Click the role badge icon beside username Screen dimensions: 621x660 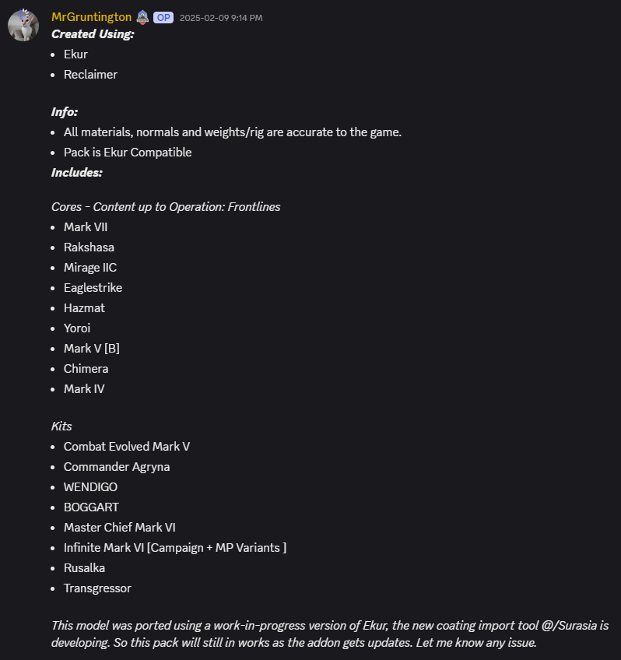tap(142, 17)
